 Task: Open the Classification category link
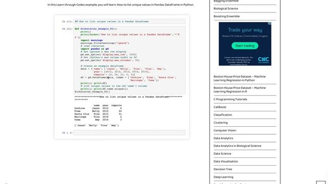click(222, 114)
